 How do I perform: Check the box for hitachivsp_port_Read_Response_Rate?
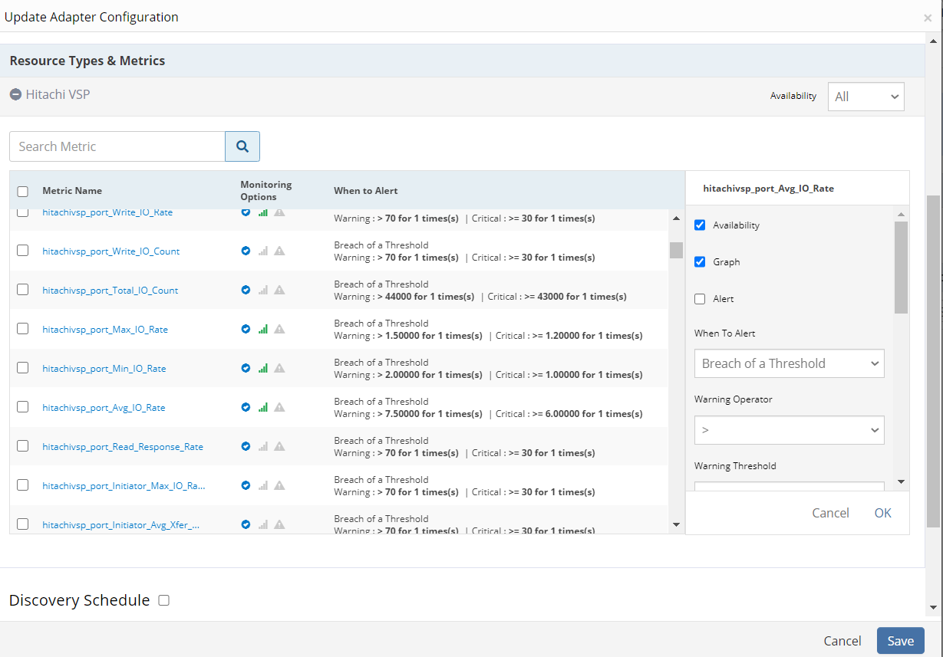pyautogui.click(x=22, y=446)
